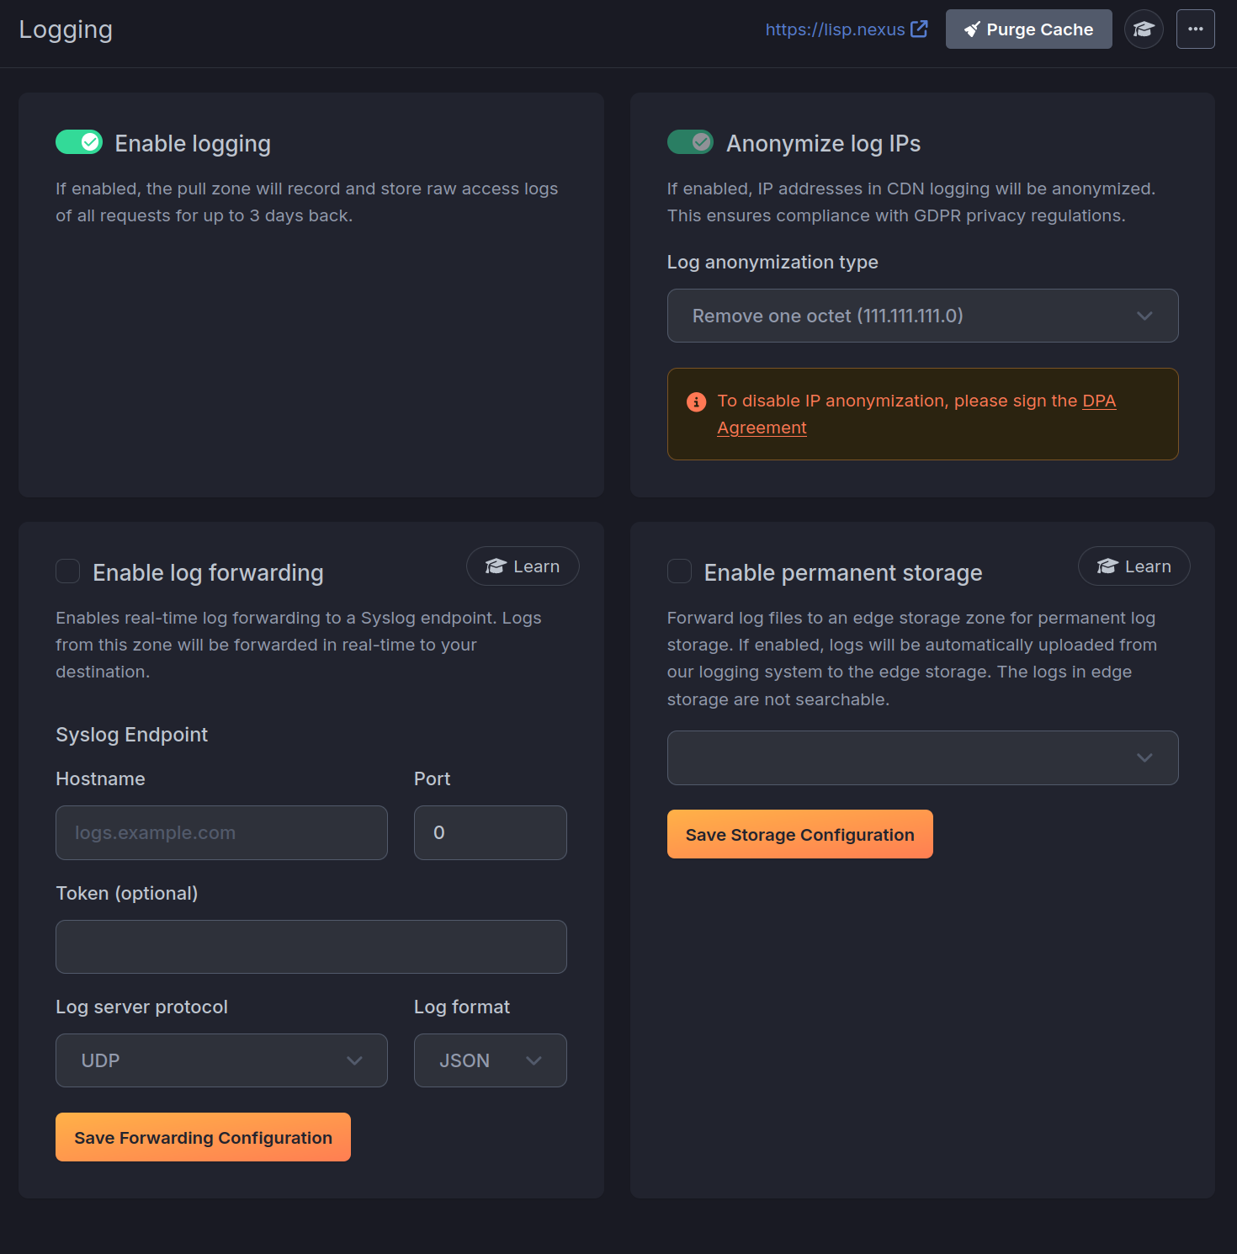Screen dimensions: 1237x1254
Task: Check the Enable permanent storage checkbox
Action: click(679, 571)
